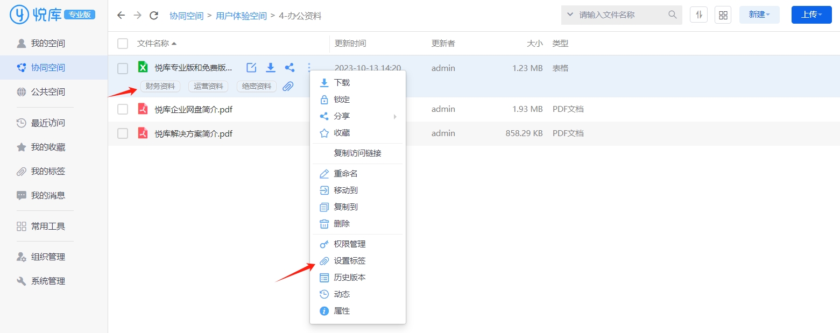
Task: Go back using the left arrow icon
Action: tap(121, 16)
